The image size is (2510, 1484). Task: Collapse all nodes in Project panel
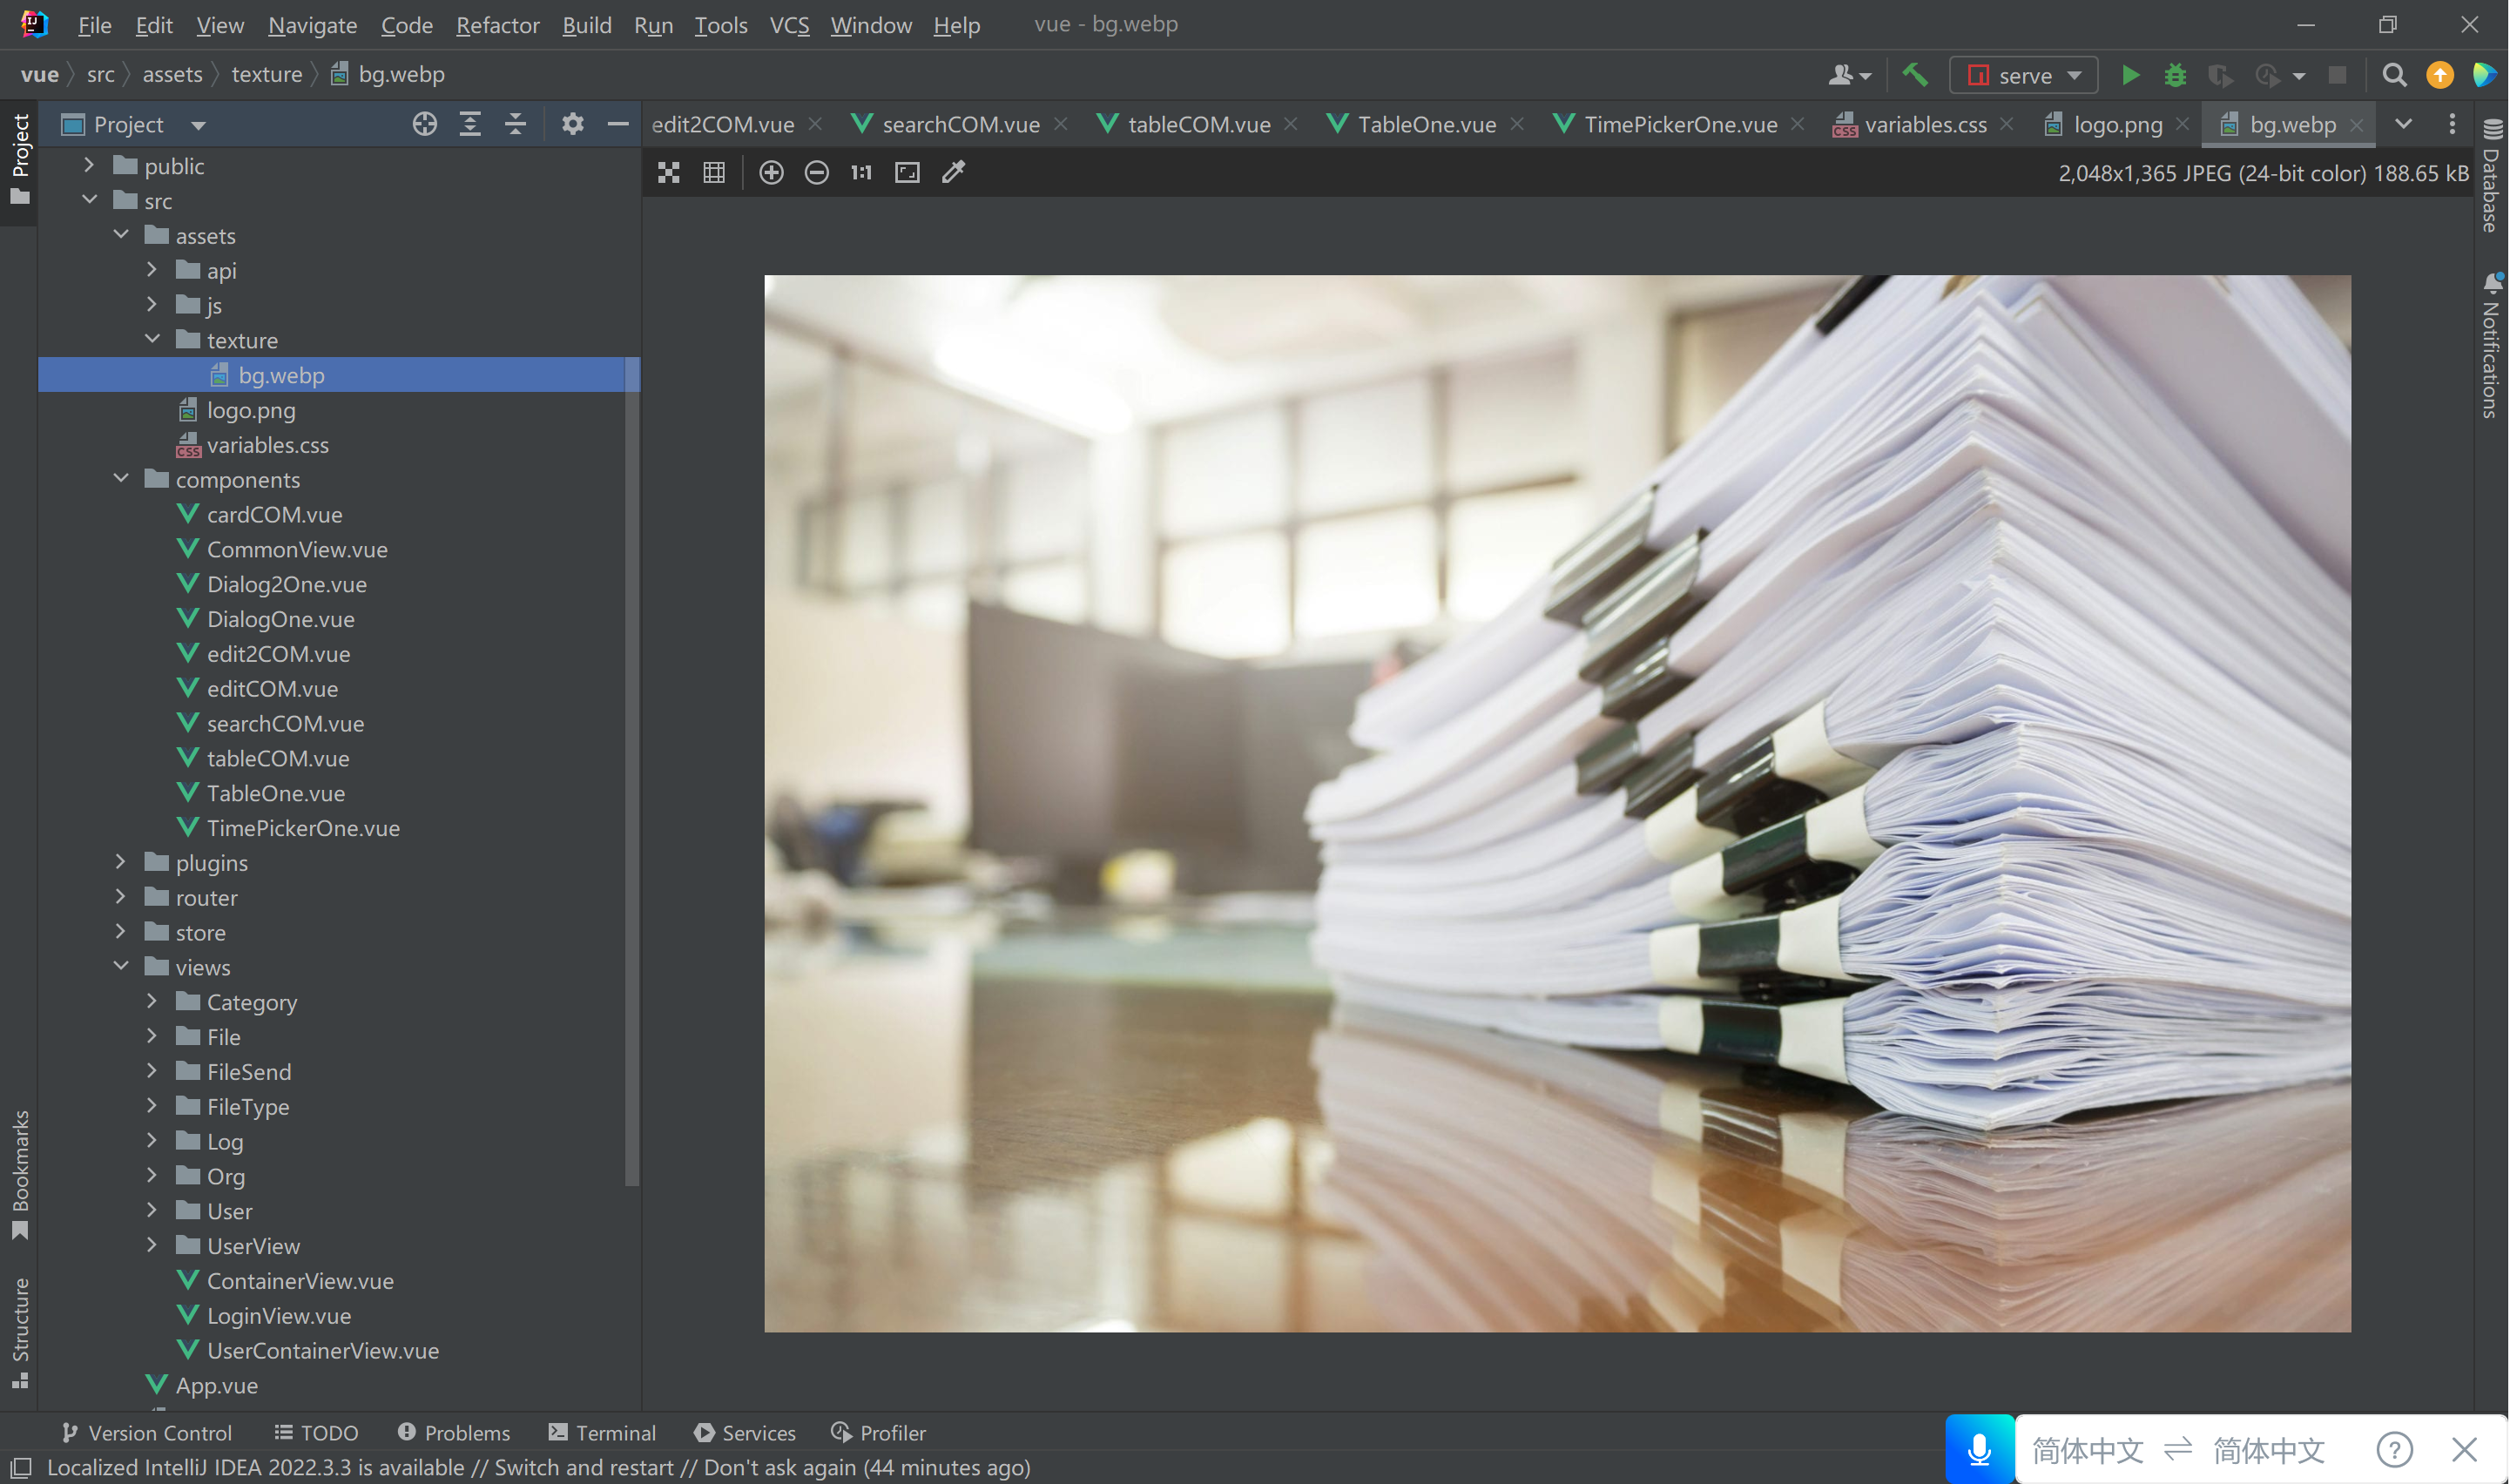coord(516,124)
